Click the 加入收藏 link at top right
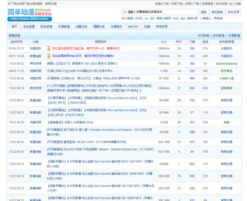 click(235, 3)
